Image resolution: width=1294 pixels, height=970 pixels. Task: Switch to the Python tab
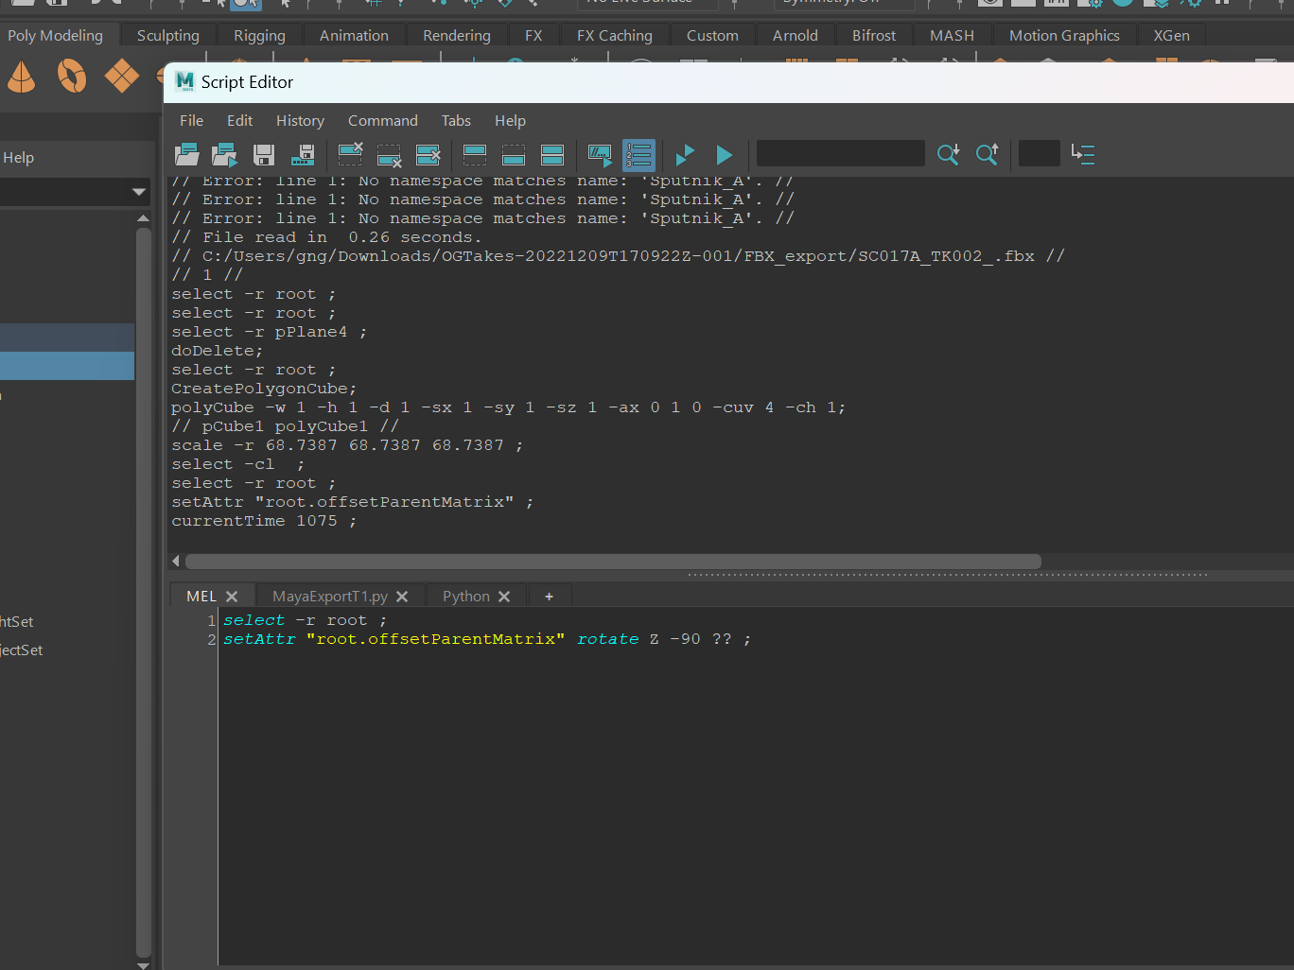pos(465,596)
